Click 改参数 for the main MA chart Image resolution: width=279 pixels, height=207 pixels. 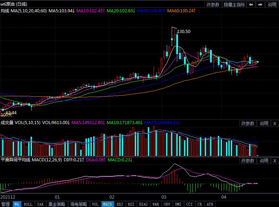click(213, 5)
